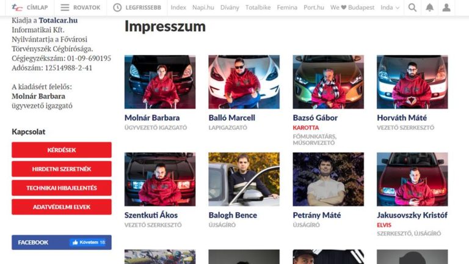Go to Totalbike in top navigation
Viewport: 469px width, 264px height.
(x=258, y=7)
